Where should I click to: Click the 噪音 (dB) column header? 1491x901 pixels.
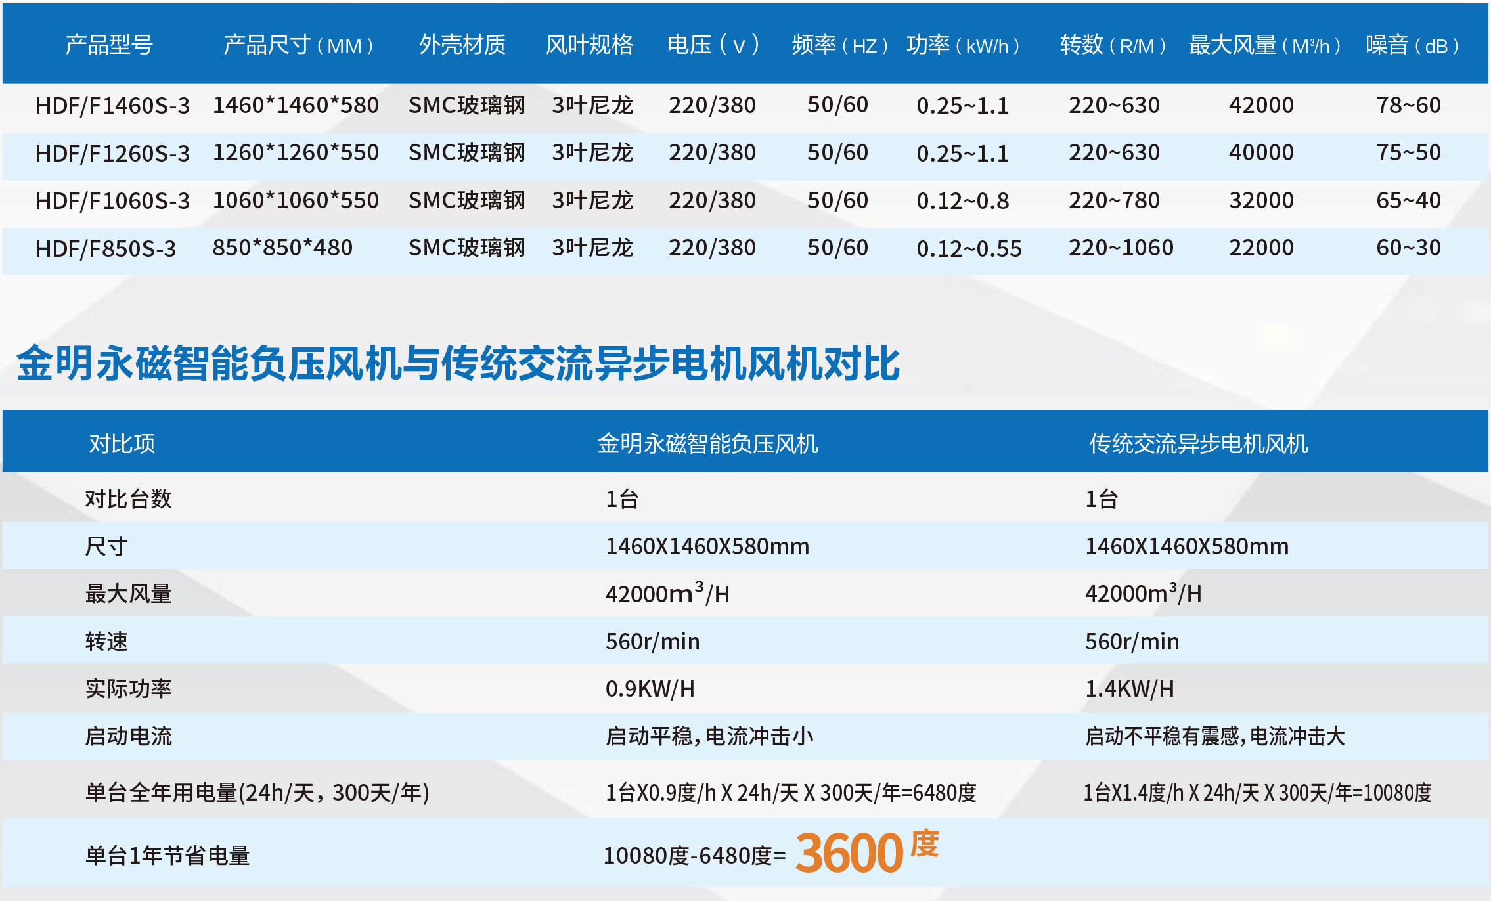pos(1413,45)
